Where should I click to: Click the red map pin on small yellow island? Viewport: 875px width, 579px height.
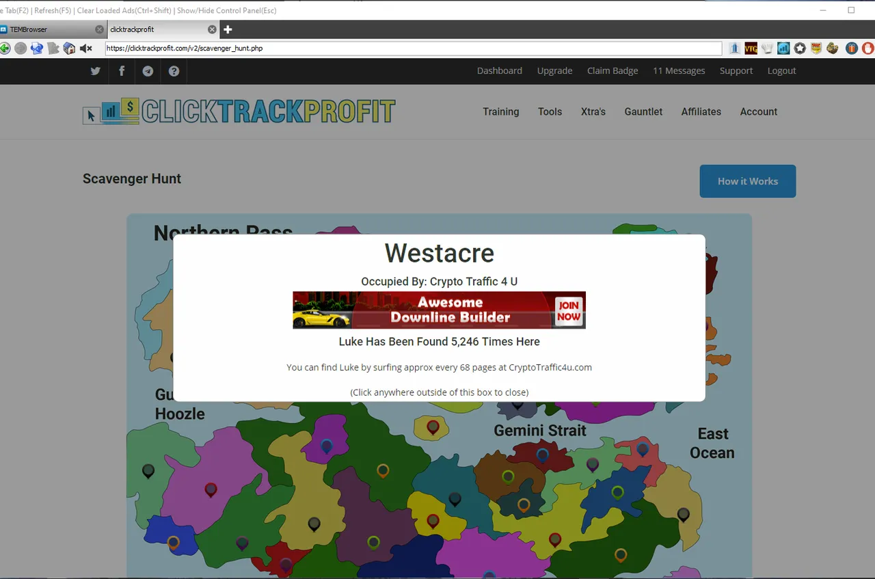(433, 428)
